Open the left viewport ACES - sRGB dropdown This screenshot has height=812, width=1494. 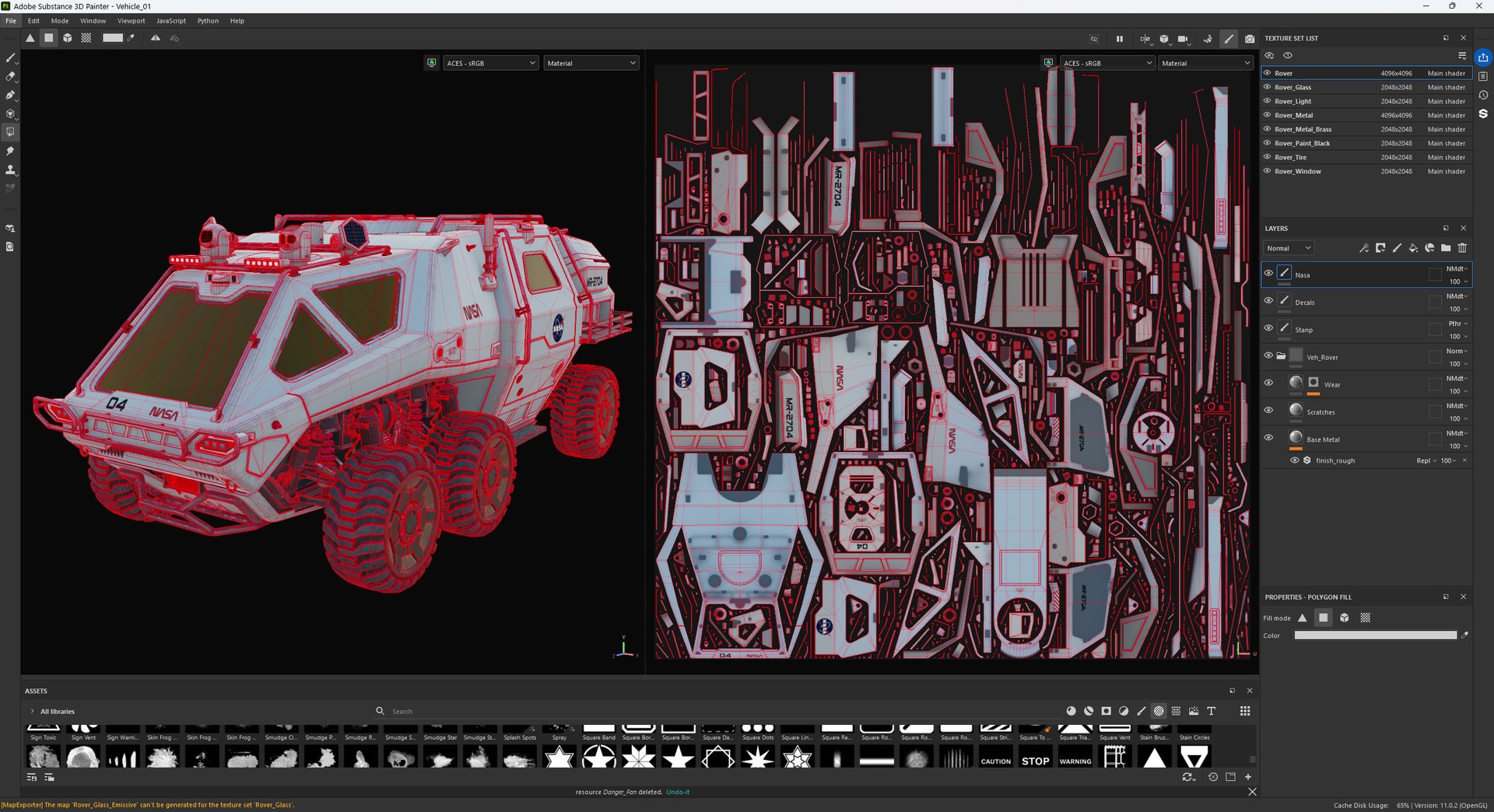(491, 63)
